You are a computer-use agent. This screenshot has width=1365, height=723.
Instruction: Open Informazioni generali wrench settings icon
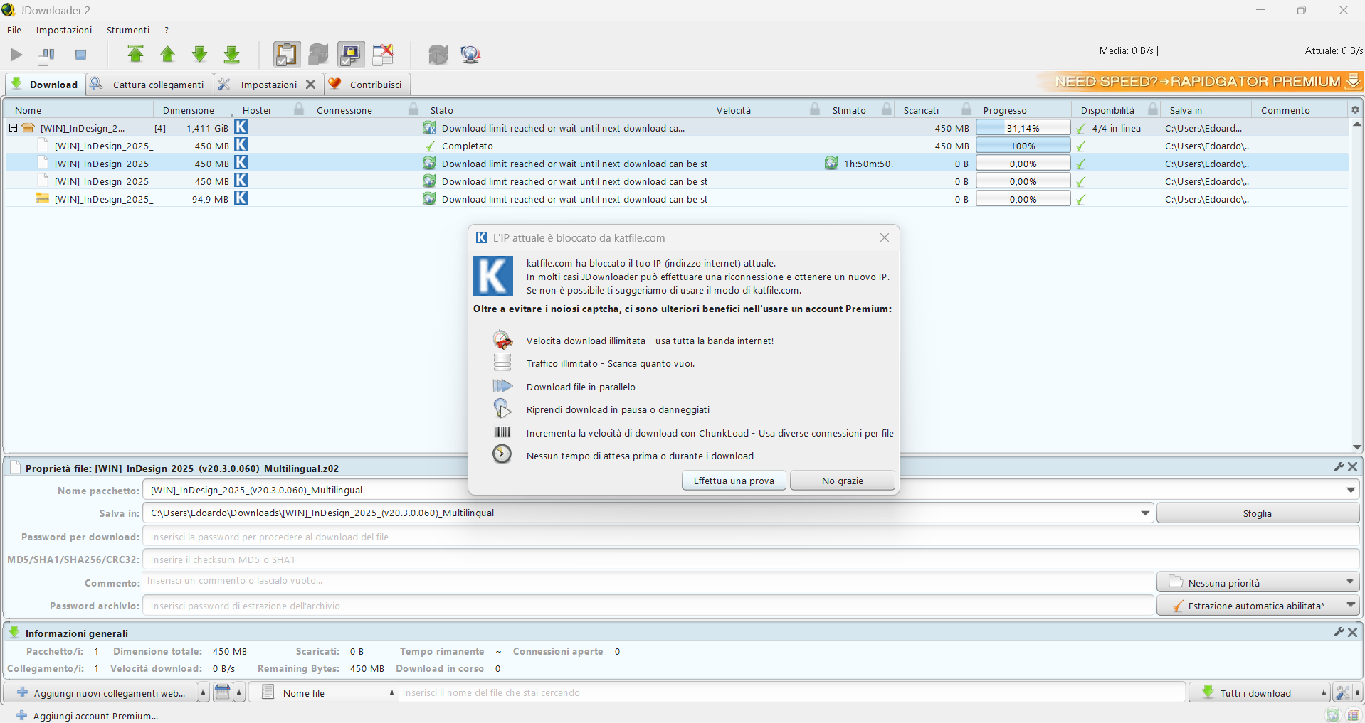[1339, 632]
